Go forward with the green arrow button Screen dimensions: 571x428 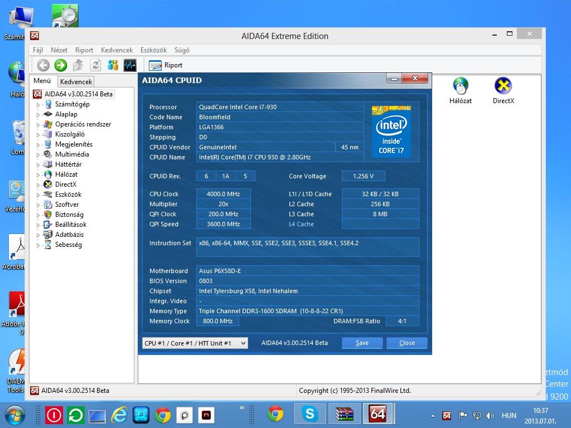(61, 65)
